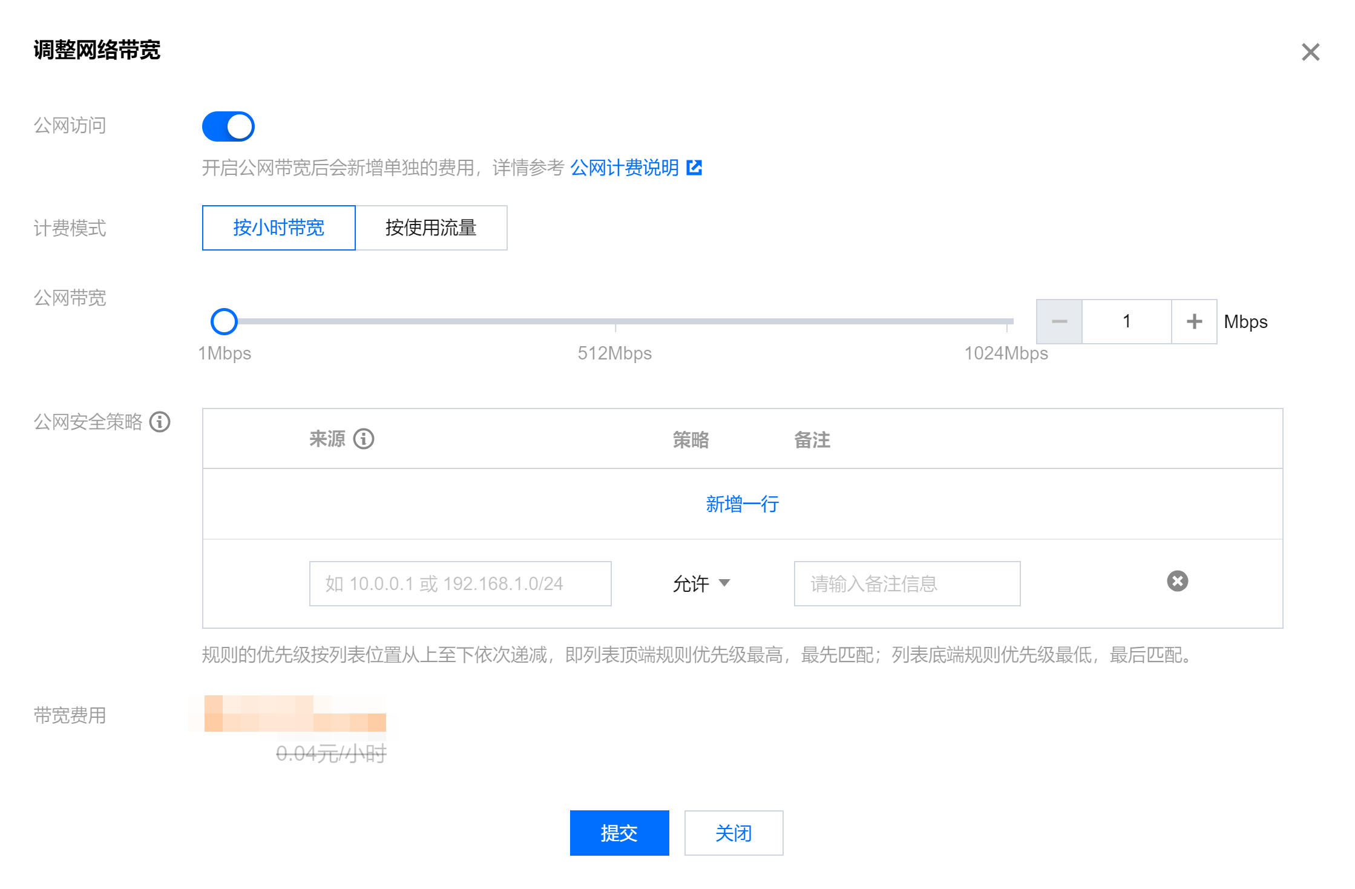Select 按使用流量 billing mode
Screen dimensions: 1355x889
(x=431, y=228)
